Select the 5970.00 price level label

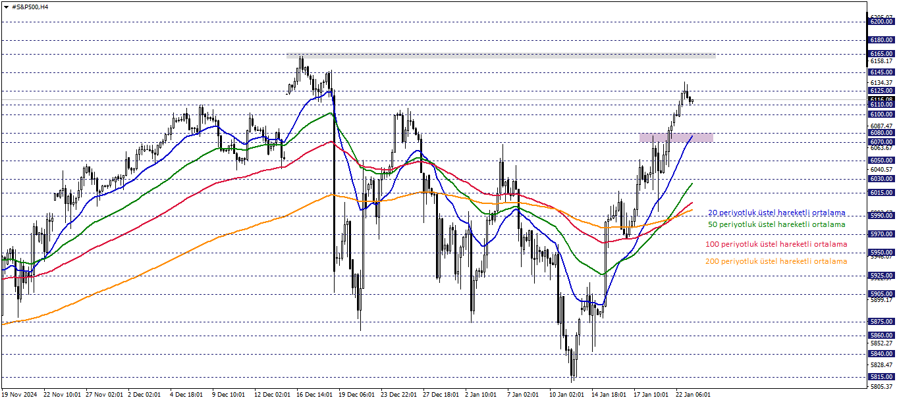point(881,234)
